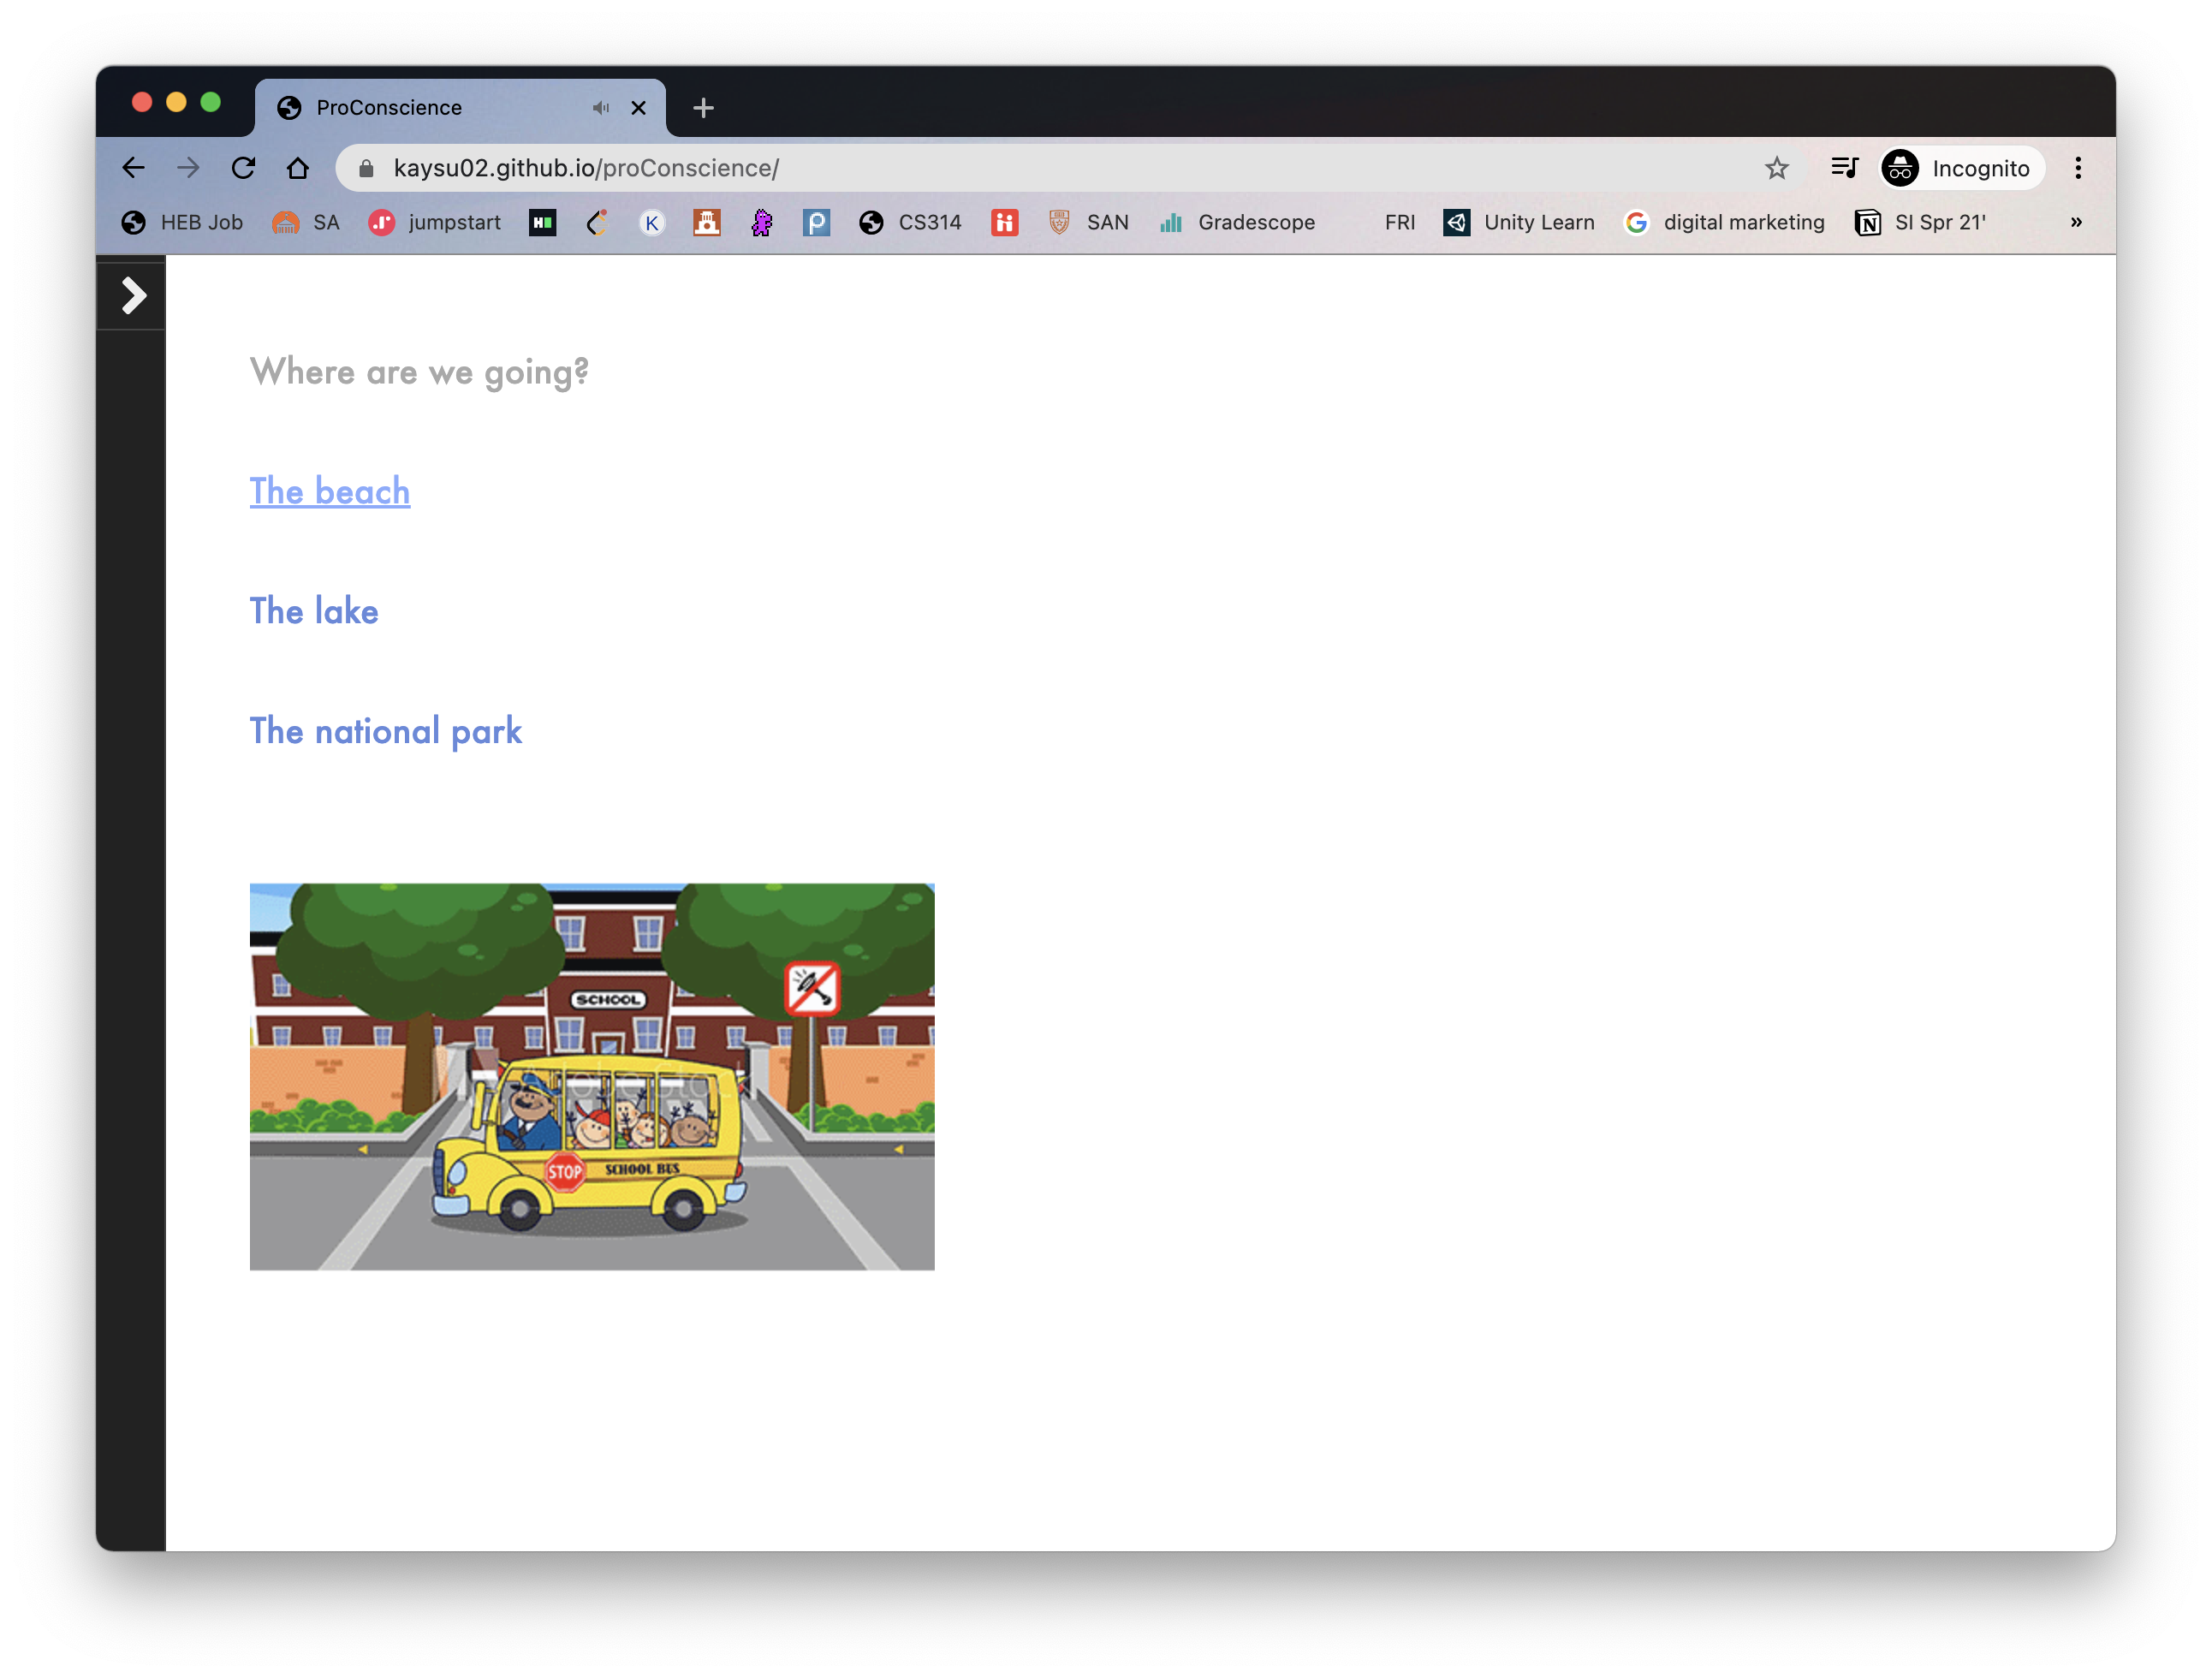2212x1678 pixels.
Task: Click the address bar URL
Action: pos(586,168)
